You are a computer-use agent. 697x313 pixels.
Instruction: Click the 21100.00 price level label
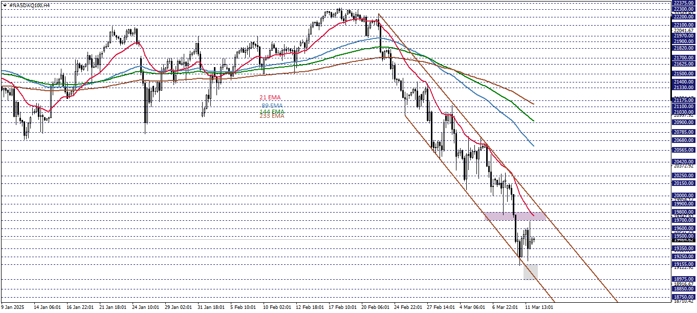click(684, 106)
